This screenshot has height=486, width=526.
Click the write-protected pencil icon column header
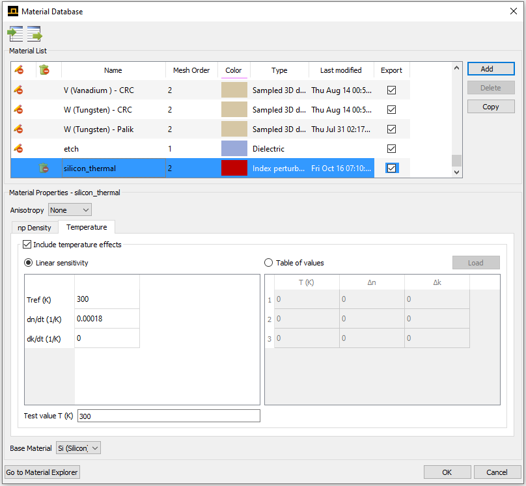[x=19, y=70]
